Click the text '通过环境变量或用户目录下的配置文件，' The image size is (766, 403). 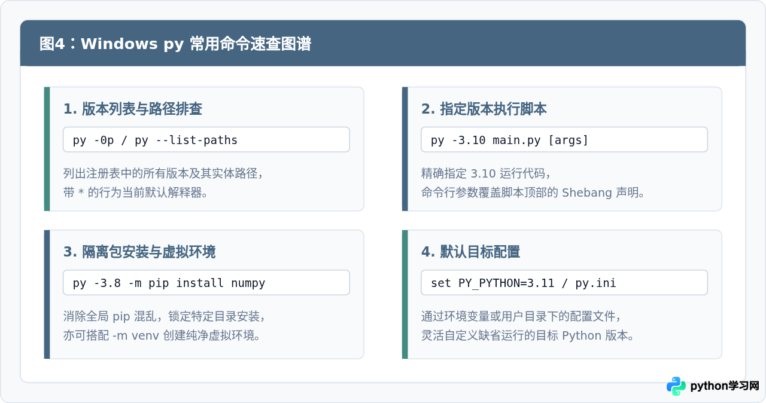click(x=521, y=316)
